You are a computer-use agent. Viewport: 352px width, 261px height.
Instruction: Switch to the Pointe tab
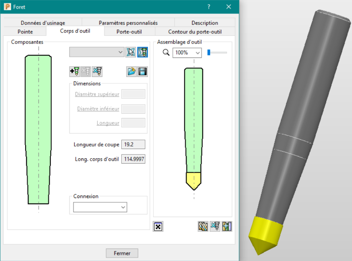coord(25,32)
